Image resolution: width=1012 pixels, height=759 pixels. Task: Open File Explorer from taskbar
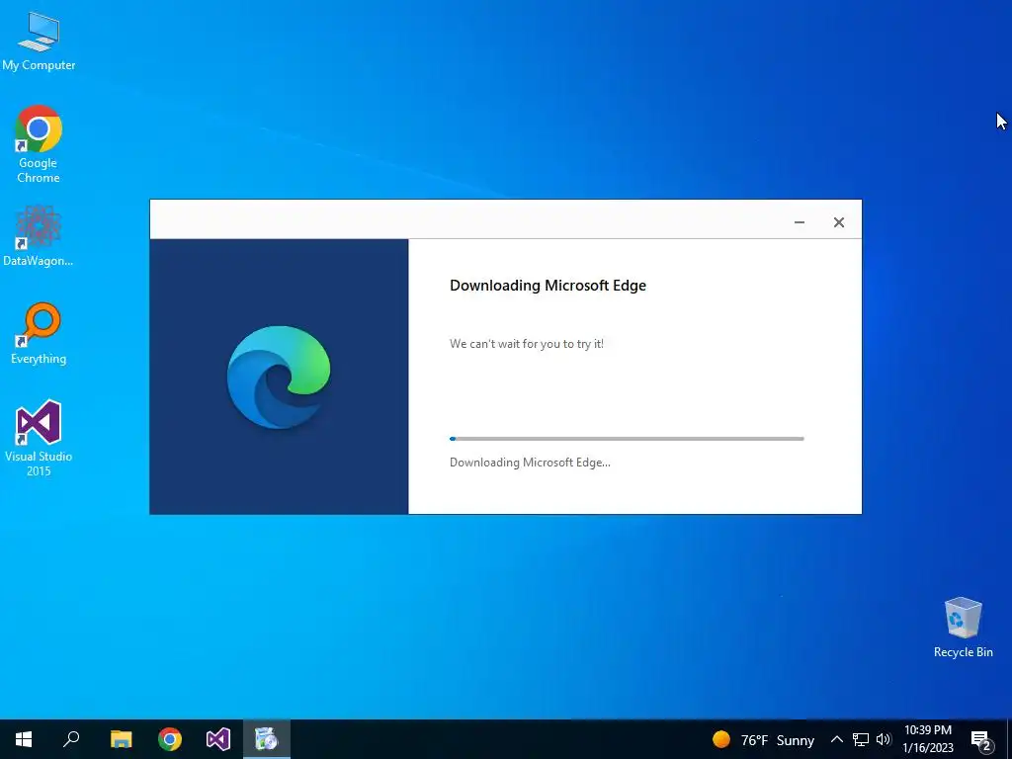point(121,739)
